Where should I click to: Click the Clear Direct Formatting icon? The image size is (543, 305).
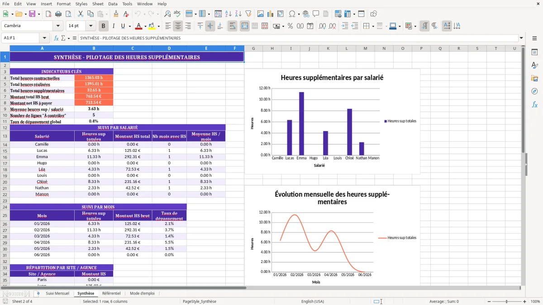click(126, 14)
